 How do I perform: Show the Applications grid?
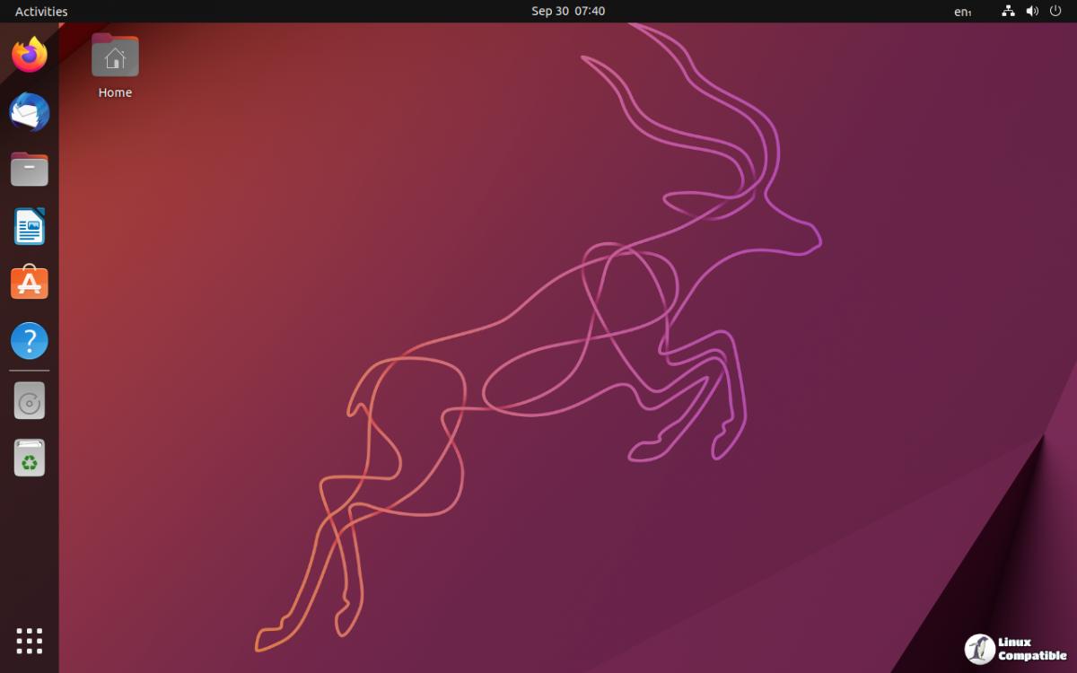pyautogui.click(x=29, y=640)
